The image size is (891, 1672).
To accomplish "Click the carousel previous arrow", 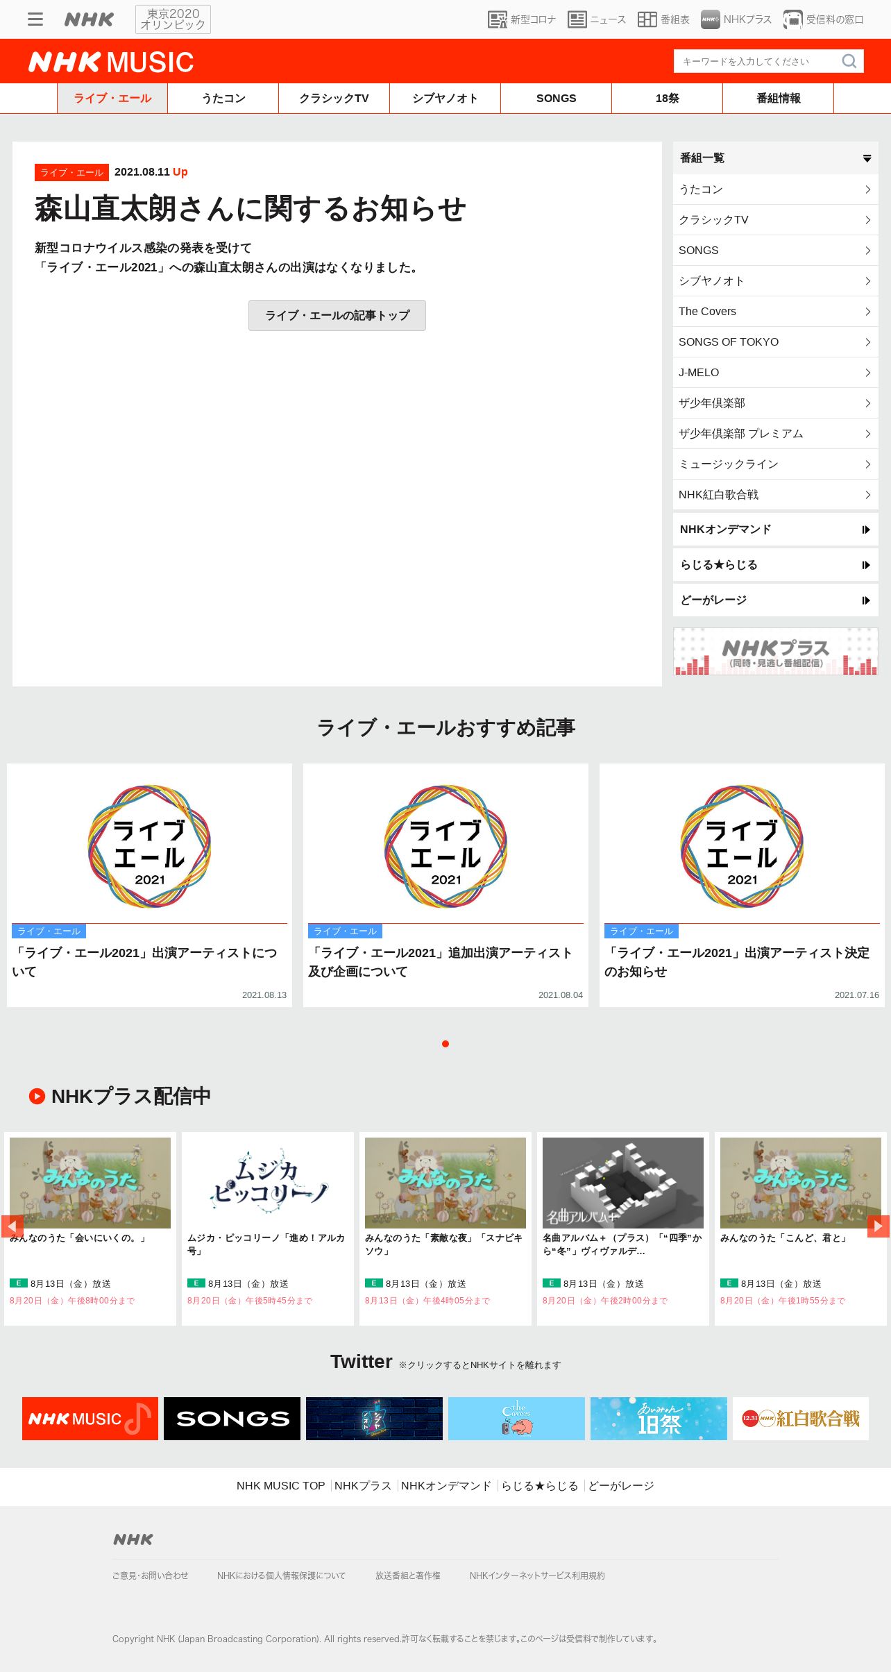I will [12, 1226].
